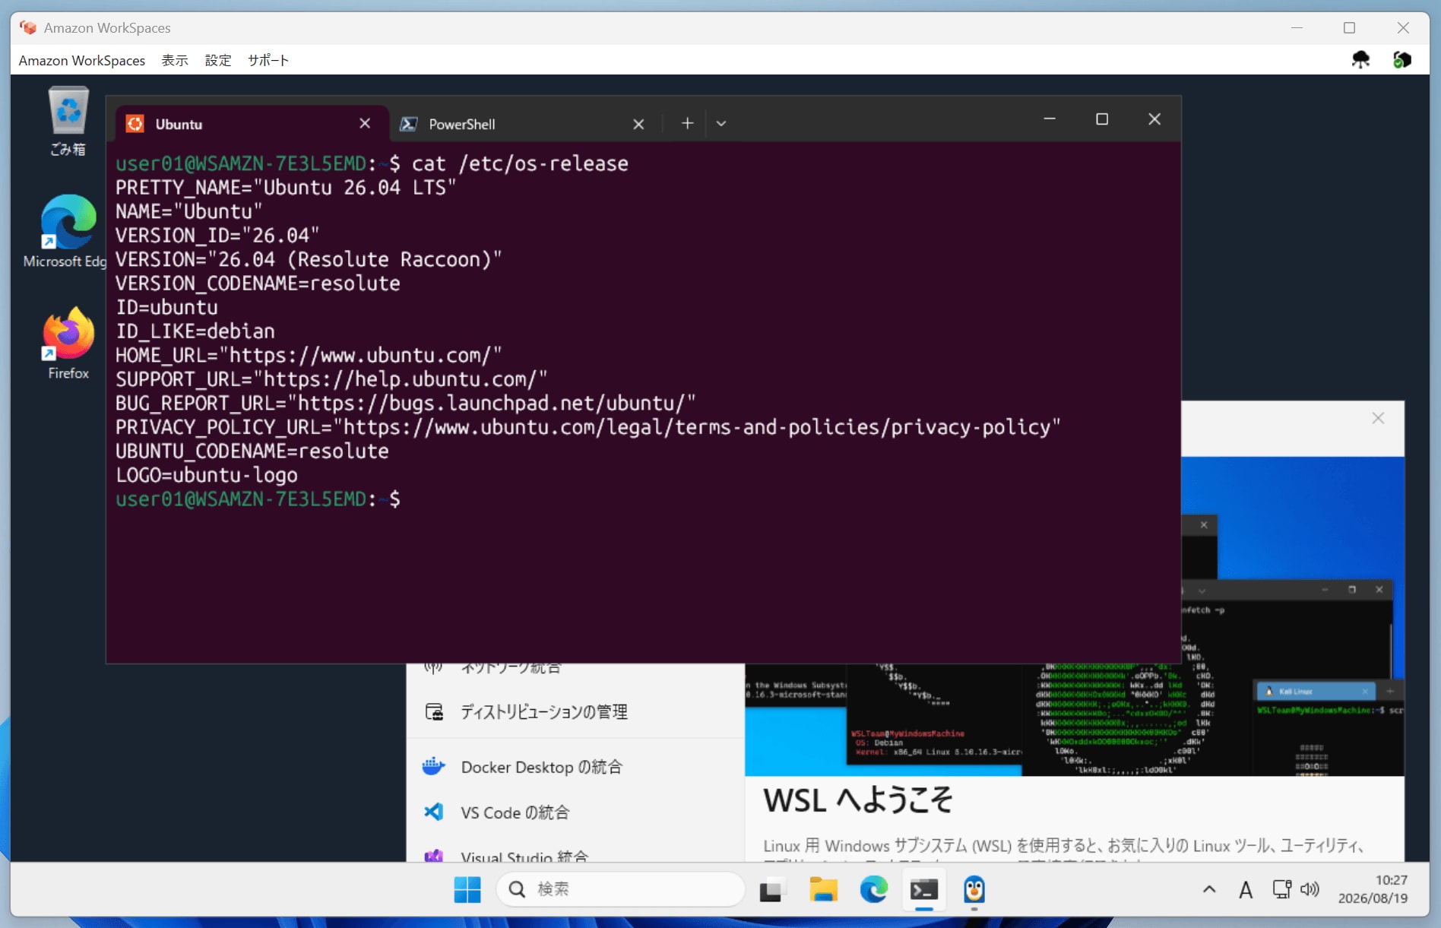This screenshot has width=1441, height=928.
Task: Minimize the Windows Terminal window
Action: pyautogui.click(x=1050, y=119)
